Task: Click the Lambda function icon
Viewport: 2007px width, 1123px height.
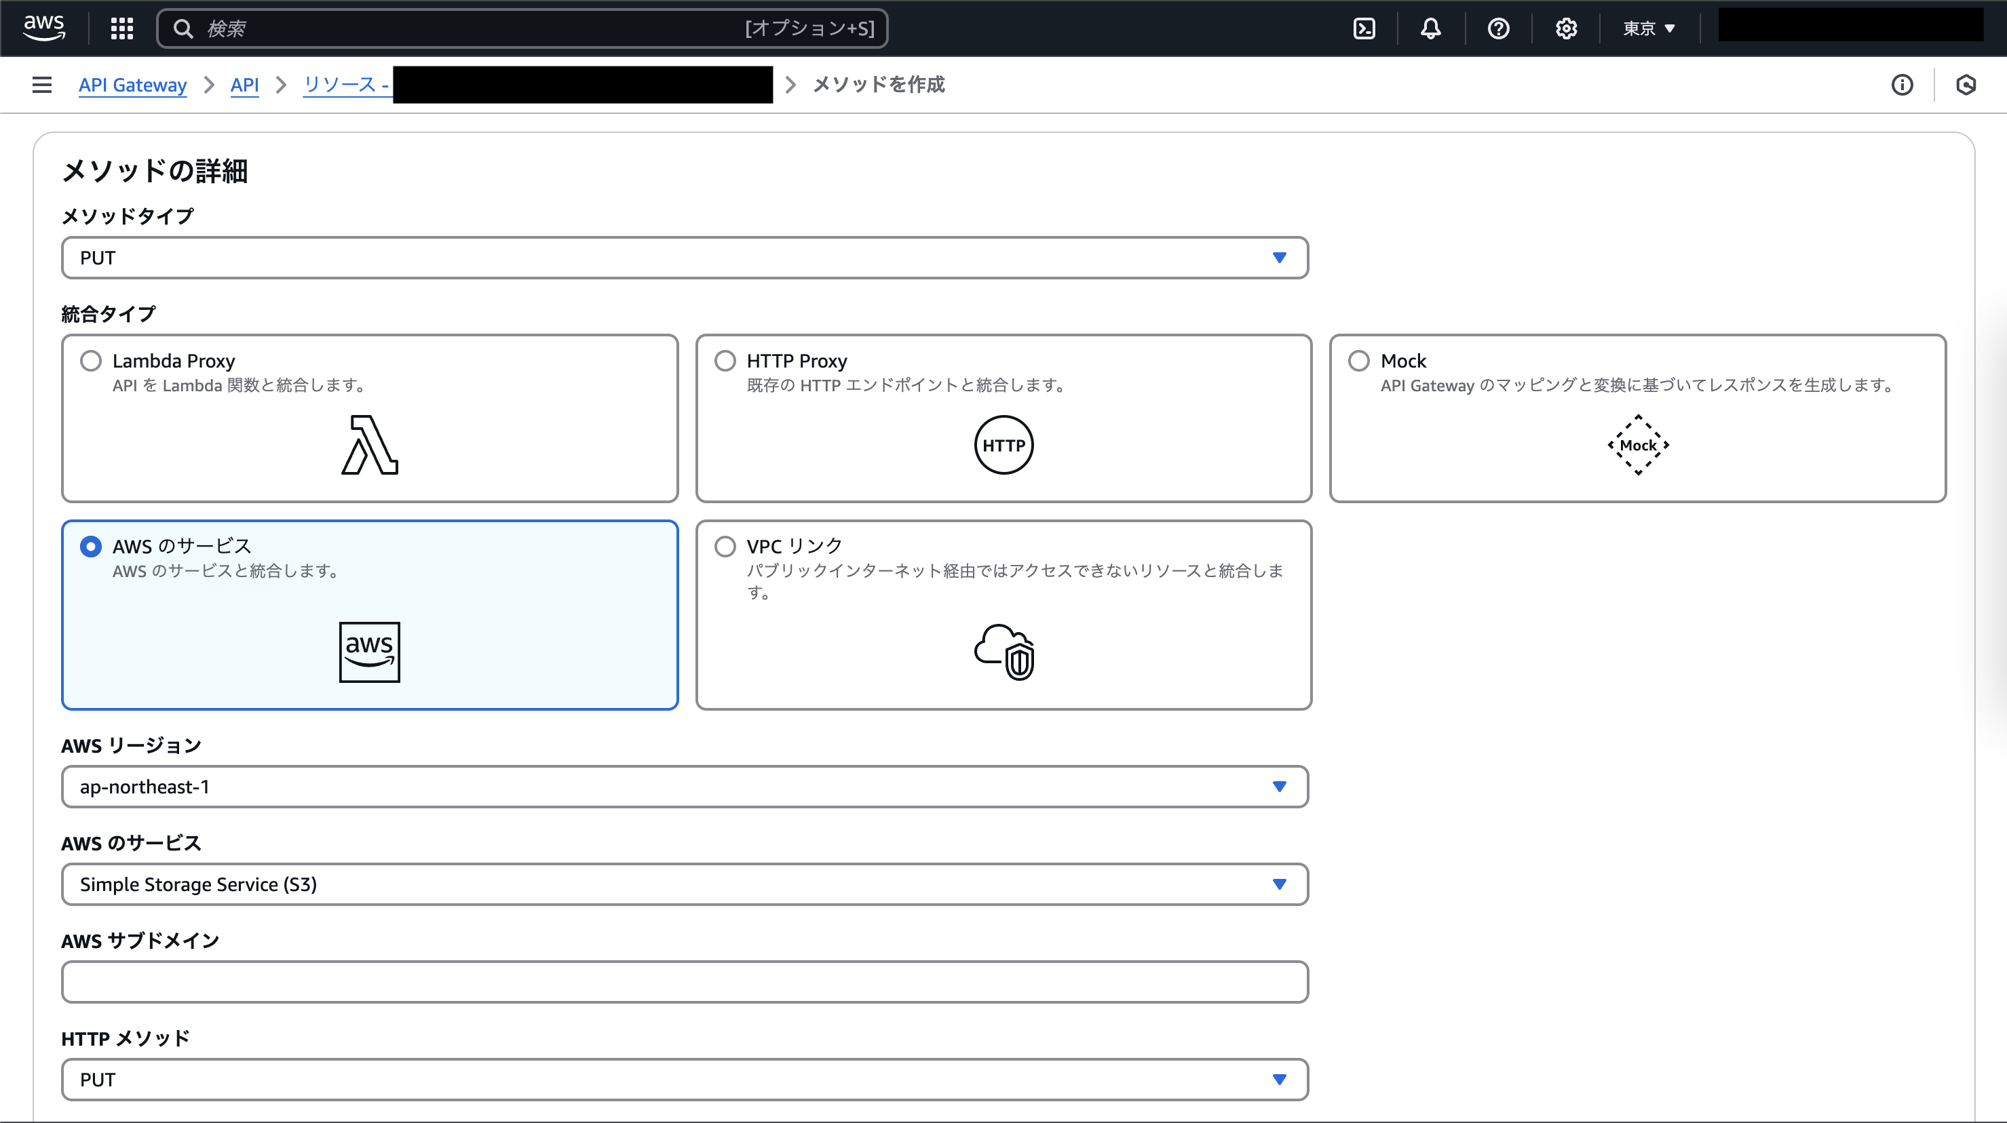Action: click(369, 445)
